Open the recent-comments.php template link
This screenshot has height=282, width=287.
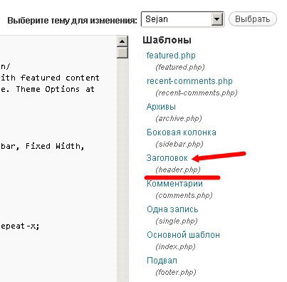pyautogui.click(x=189, y=81)
